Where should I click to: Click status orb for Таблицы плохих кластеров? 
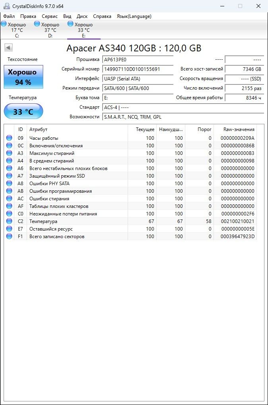[9, 206]
